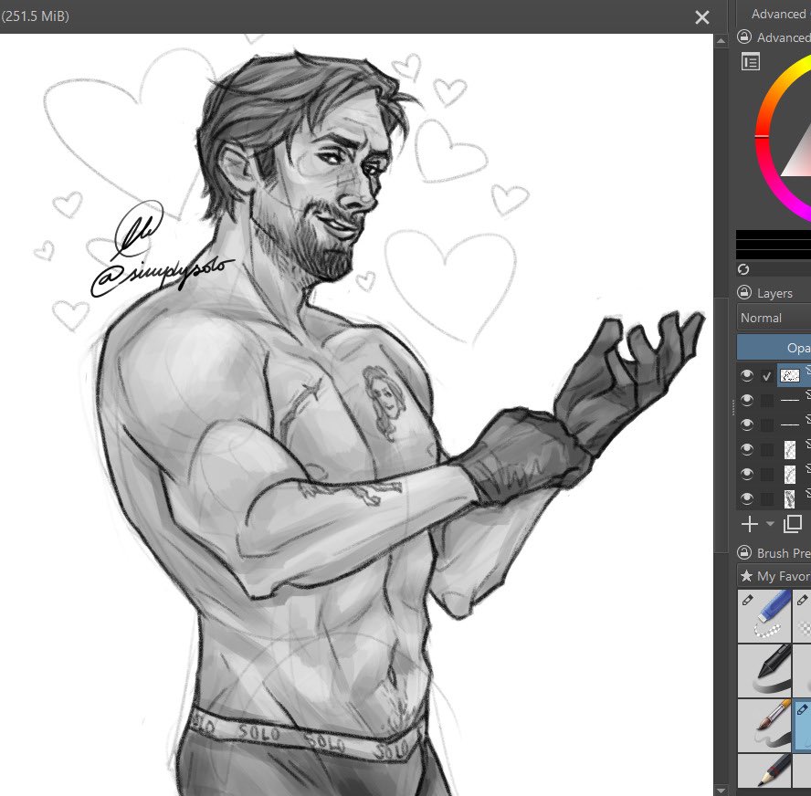Screen dimensions: 811x796
Task: Hide the highlighted top layer
Action: 746,375
